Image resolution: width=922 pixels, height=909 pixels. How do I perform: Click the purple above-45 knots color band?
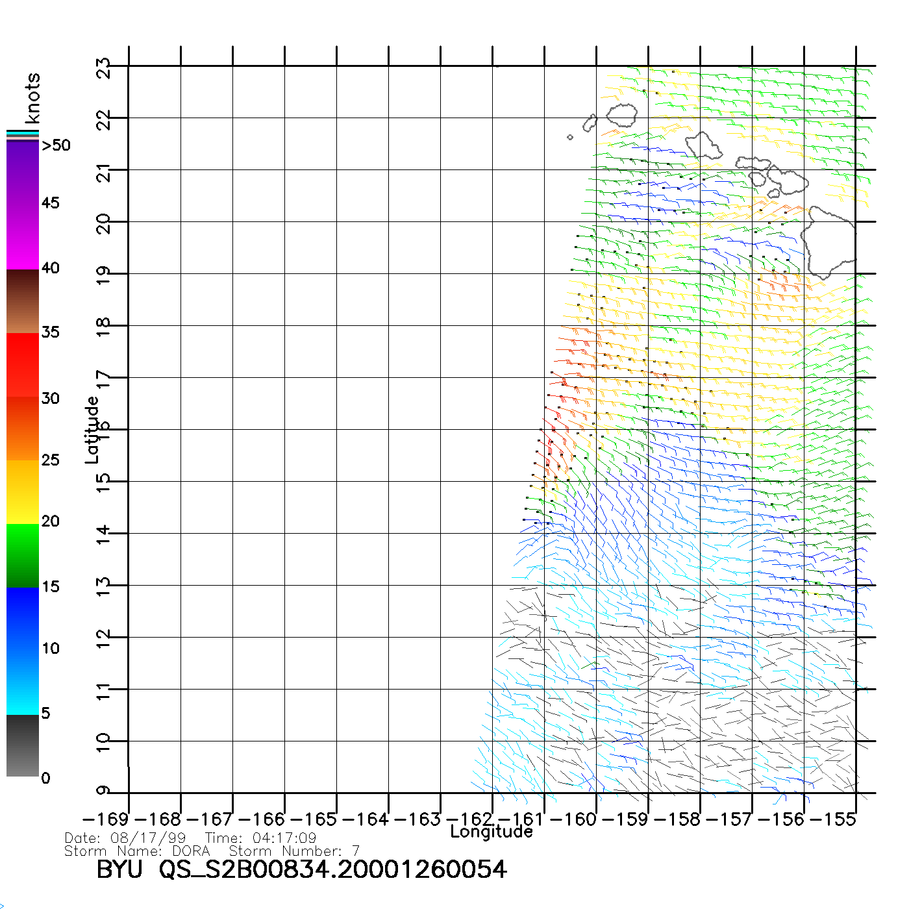[x=23, y=172]
